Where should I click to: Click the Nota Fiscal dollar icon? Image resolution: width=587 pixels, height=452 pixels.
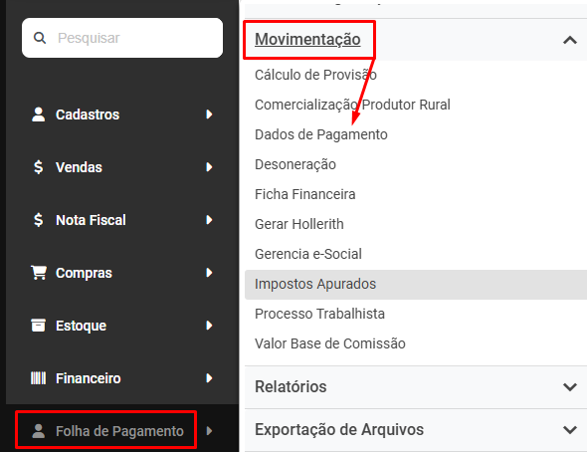pyautogui.click(x=38, y=220)
